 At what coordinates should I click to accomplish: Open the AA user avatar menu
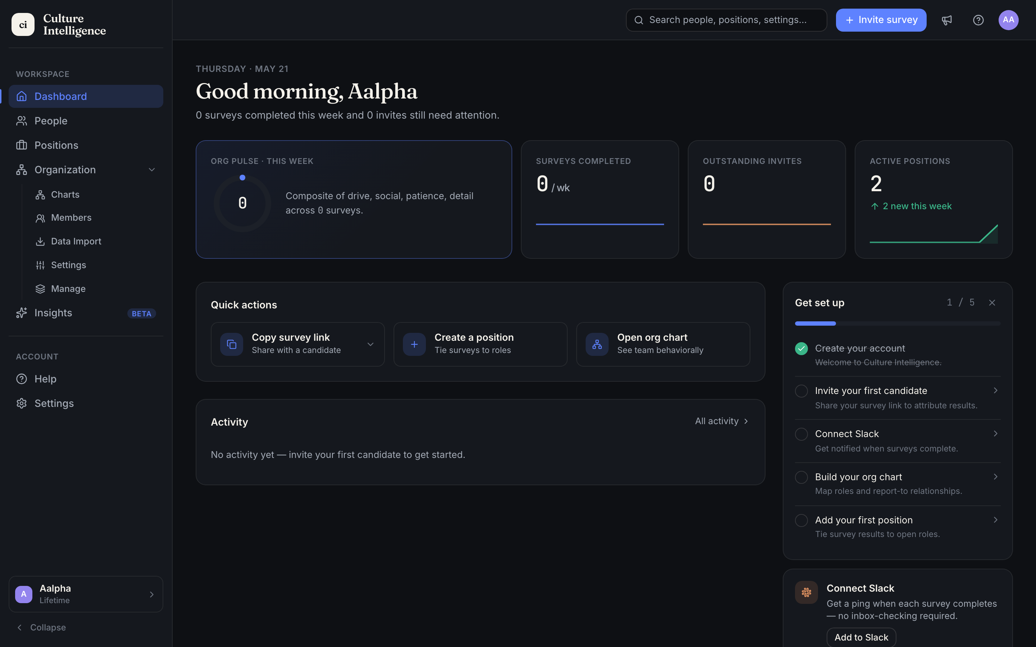(x=1008, y=20)
